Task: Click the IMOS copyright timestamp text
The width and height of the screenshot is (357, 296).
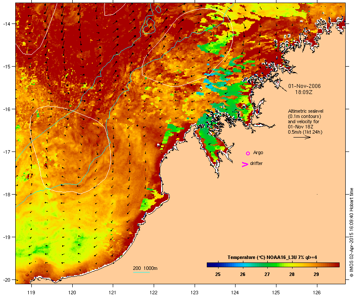Action: click(x=351, y=232)
